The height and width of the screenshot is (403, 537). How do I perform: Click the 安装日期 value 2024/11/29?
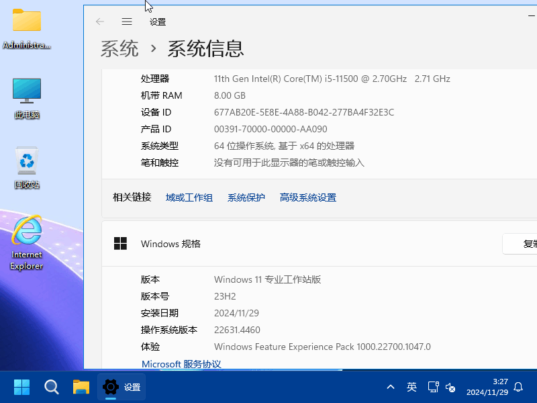236,313
